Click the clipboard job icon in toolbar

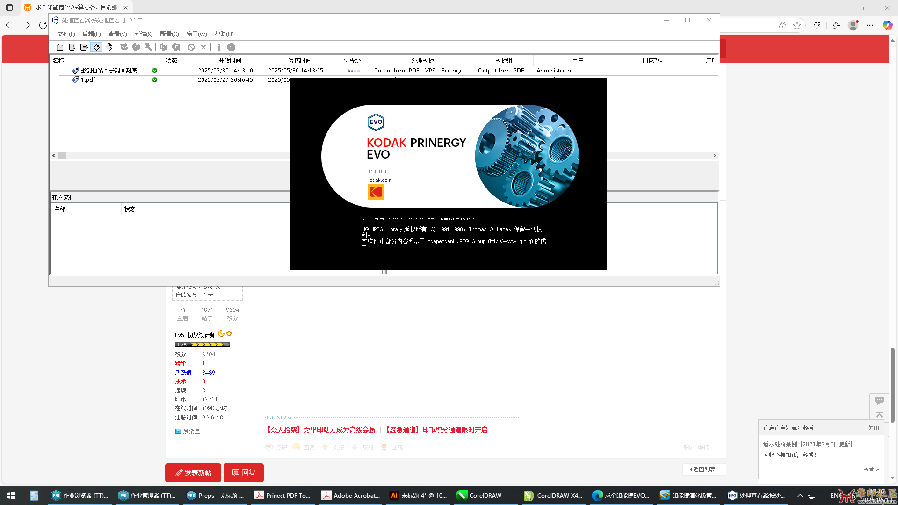point(60,47)
